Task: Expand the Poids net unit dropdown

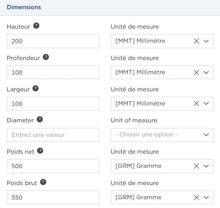Action: [206, 166]
